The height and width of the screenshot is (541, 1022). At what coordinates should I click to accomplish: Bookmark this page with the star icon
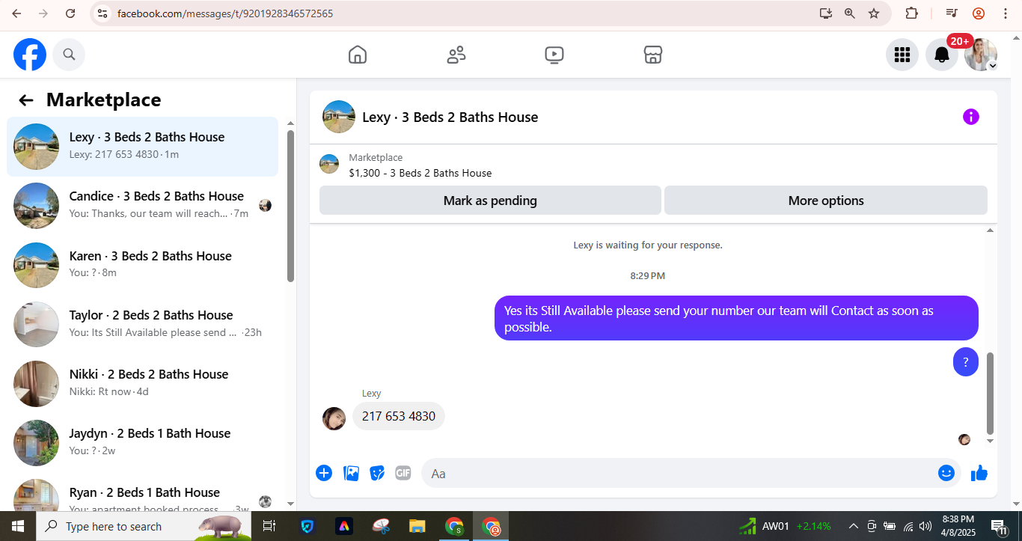coord(874,13)
